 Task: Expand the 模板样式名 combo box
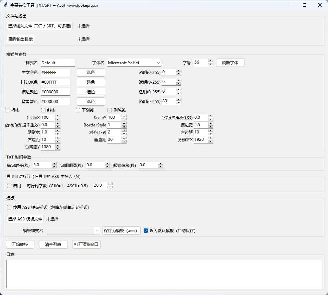[97, 230]
